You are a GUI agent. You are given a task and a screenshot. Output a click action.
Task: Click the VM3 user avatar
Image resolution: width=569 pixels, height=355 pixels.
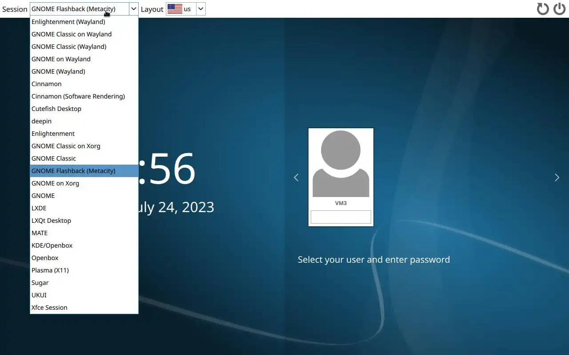(341, 164)
